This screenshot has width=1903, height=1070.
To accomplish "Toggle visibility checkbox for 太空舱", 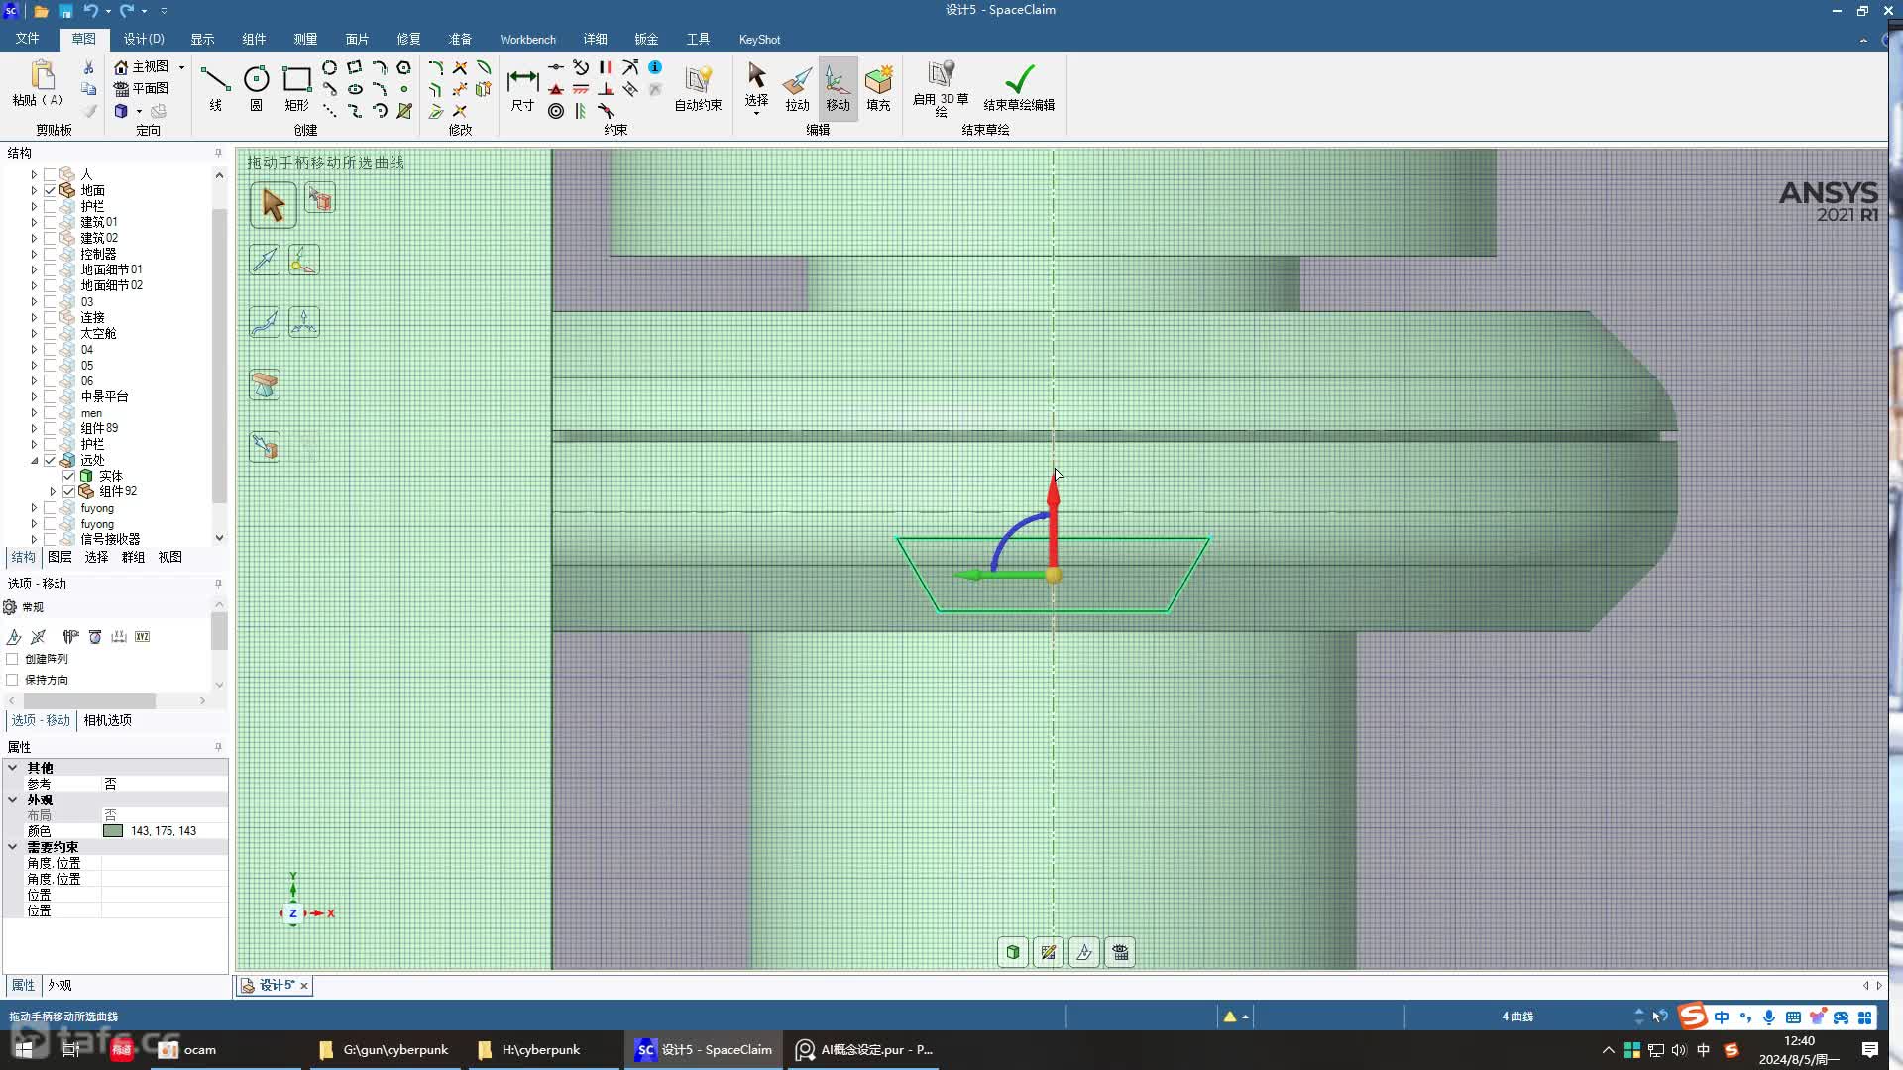I will click(x=50, y=333).
